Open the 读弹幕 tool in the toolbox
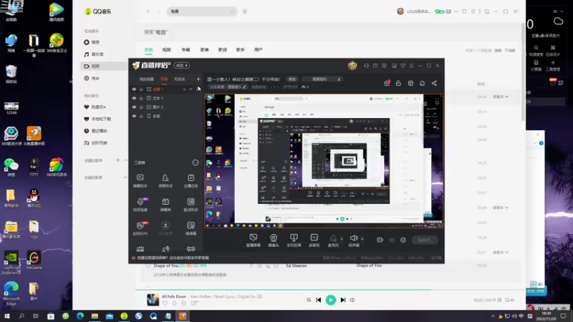573x322 pixels. (x=191, y=228)
